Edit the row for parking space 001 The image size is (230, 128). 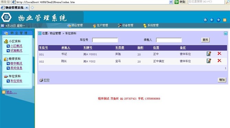(209, 54)
